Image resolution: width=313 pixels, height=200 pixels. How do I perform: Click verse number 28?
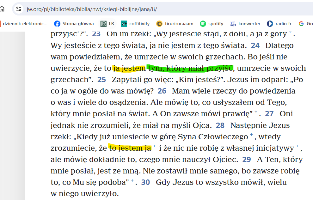click(x=220, y=126)
